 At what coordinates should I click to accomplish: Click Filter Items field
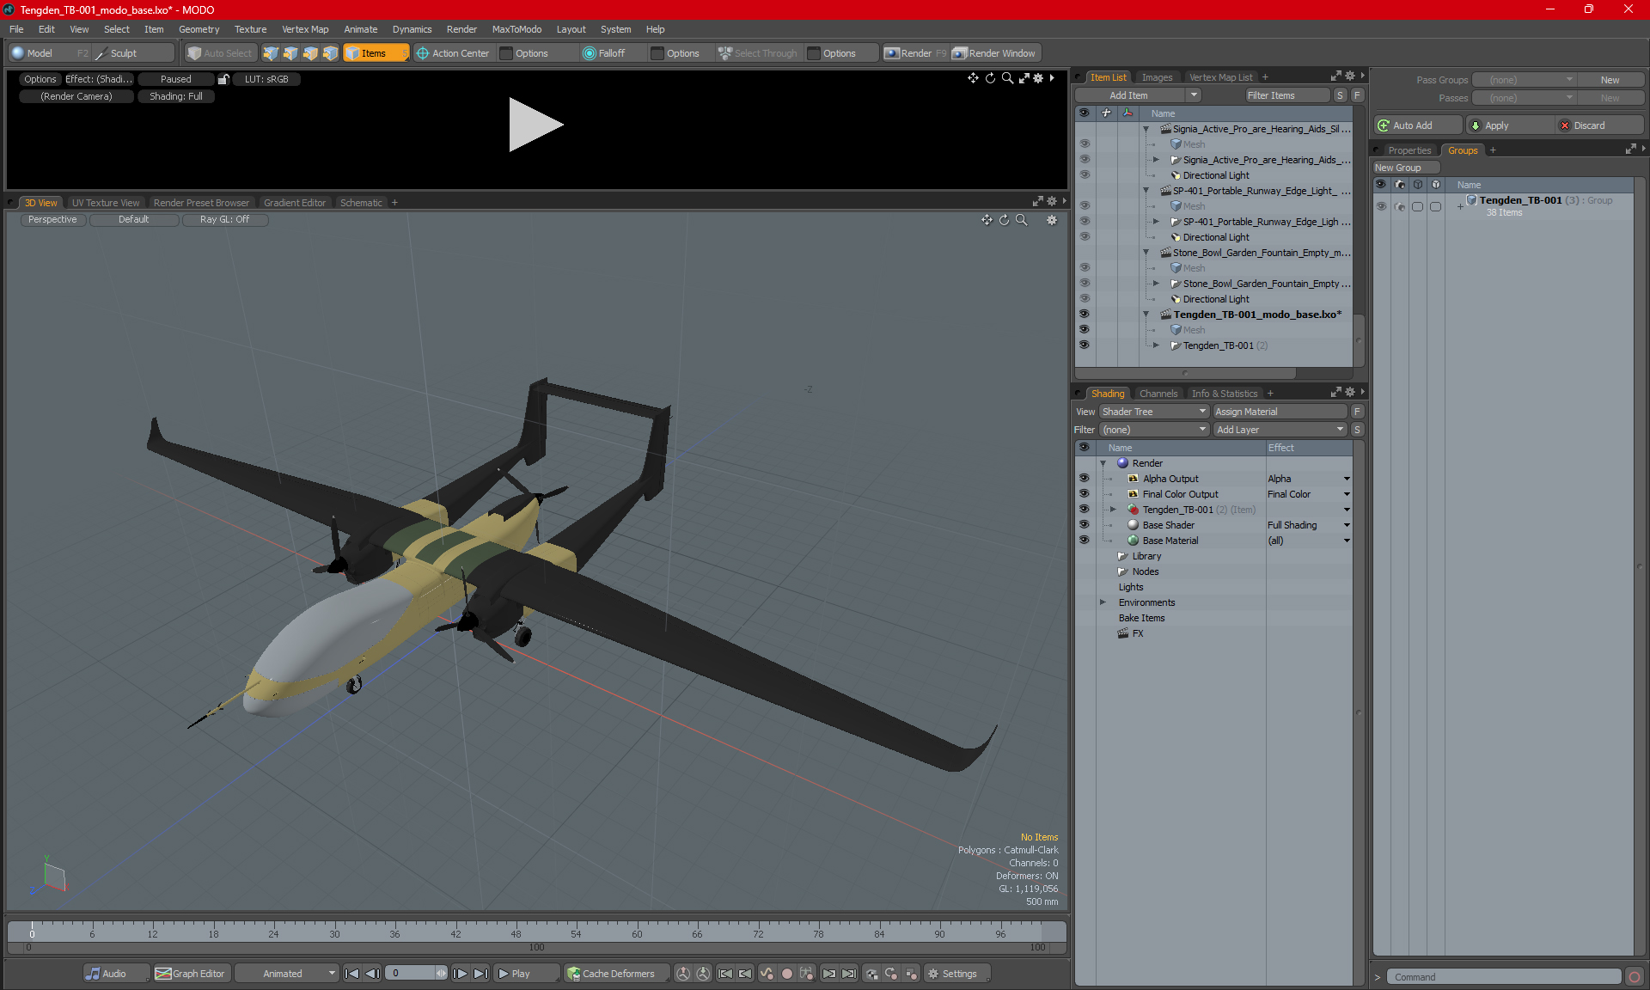pyautogui.click(x=1287, y=95)
